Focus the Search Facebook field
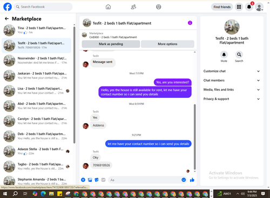270x198 pixels. [x=43, y=7]
